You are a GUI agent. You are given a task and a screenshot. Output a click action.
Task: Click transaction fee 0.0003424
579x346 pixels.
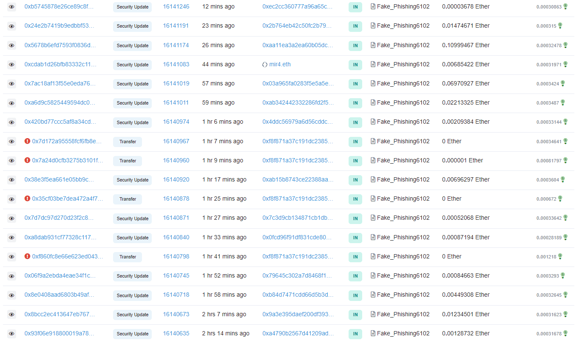(548, 84)
